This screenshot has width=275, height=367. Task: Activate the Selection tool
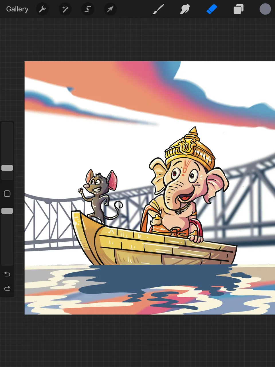88,9
